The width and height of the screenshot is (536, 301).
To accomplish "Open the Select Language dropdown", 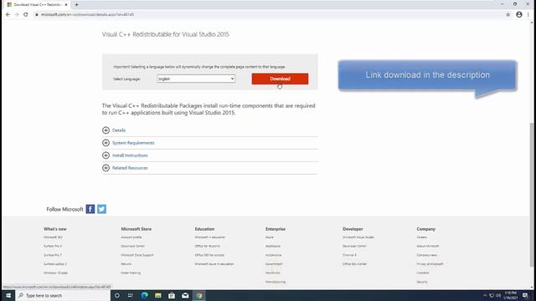I will click(196, 79).
